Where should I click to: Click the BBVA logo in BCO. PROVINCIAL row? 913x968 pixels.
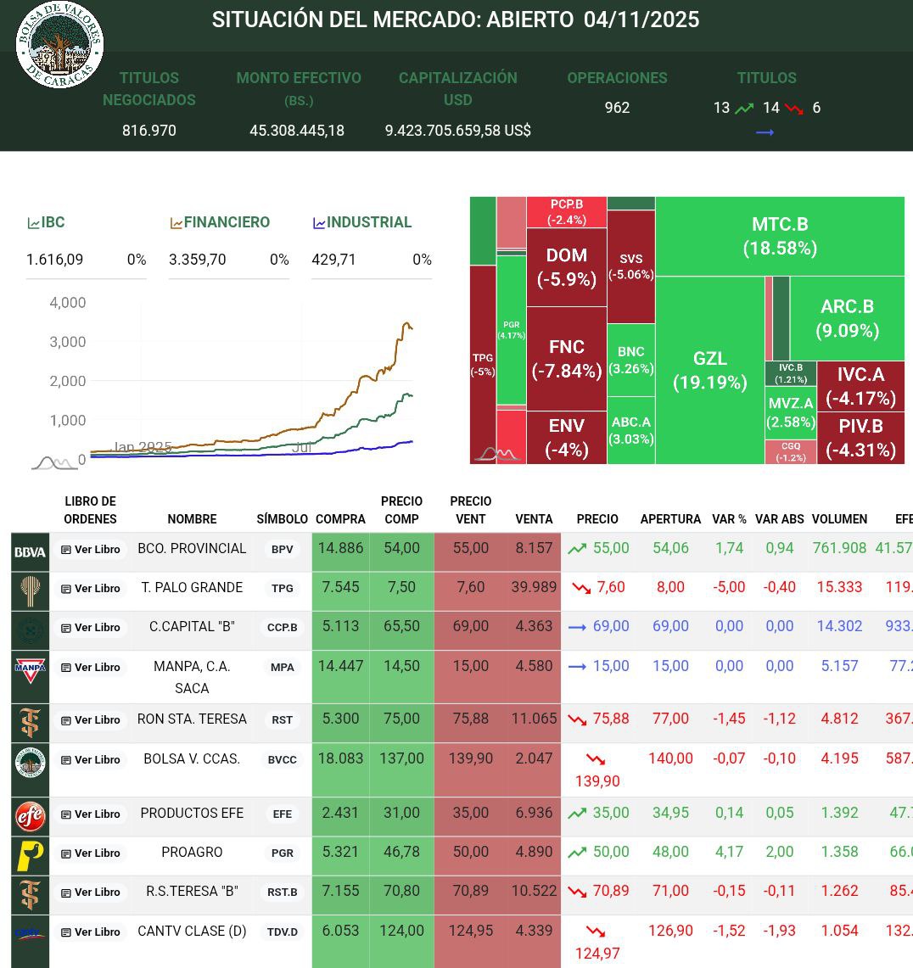[30, 552]
